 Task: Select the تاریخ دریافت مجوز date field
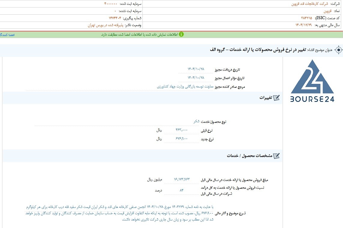pos(196,69)
